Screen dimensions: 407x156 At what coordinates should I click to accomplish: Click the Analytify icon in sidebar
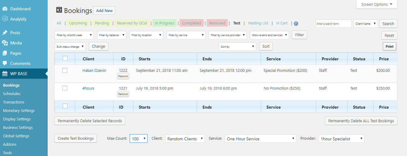[x=5, y=19]
